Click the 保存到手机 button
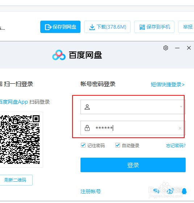 (x=154, y=27)
